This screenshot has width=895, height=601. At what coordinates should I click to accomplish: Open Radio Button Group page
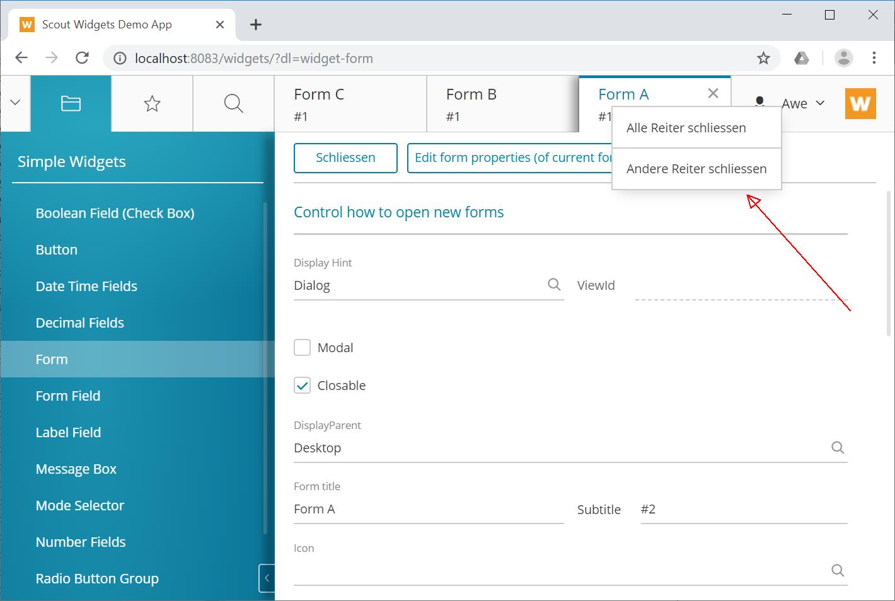pyautogui.click(x=97, y=578)
